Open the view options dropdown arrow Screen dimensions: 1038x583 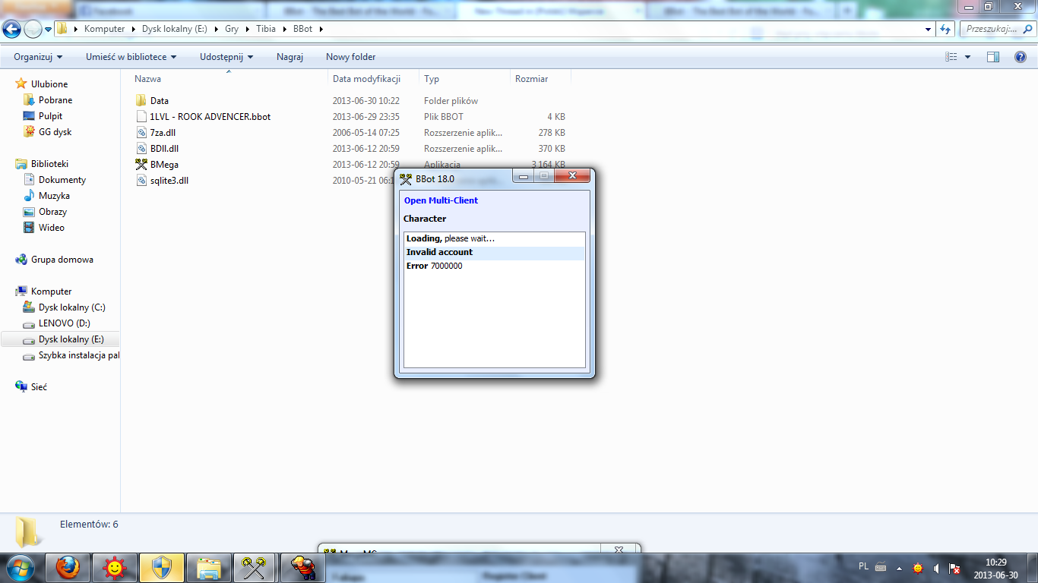click(967, 57)
